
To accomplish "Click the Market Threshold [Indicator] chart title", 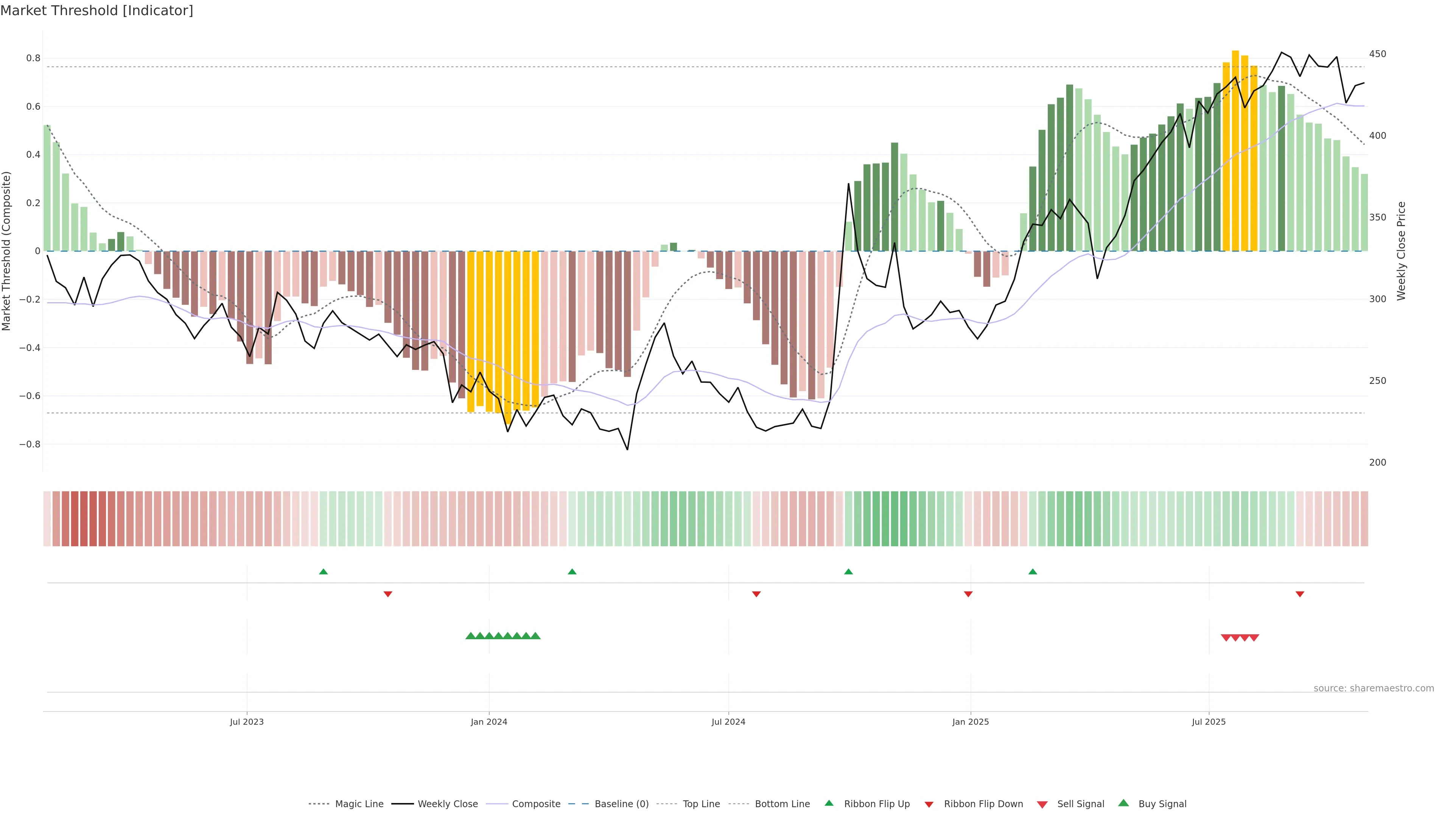I will (96, 11).
